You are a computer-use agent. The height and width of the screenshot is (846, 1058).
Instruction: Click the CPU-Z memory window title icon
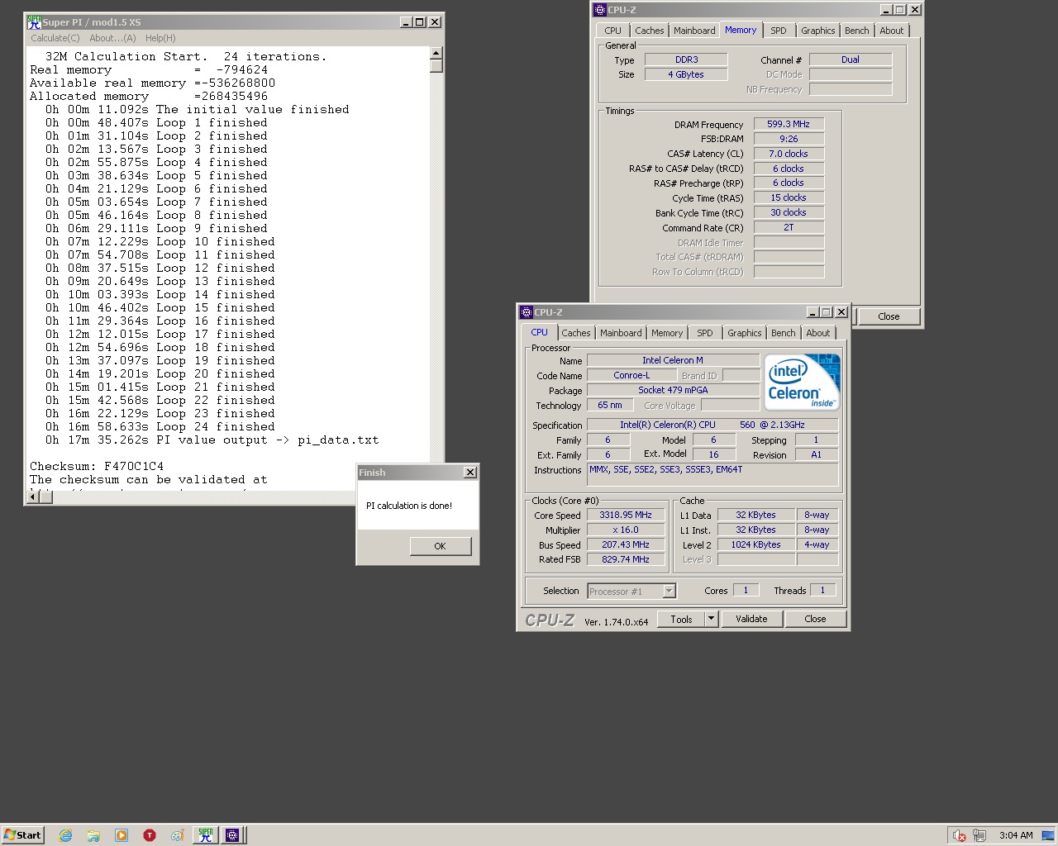pos(600,10)
